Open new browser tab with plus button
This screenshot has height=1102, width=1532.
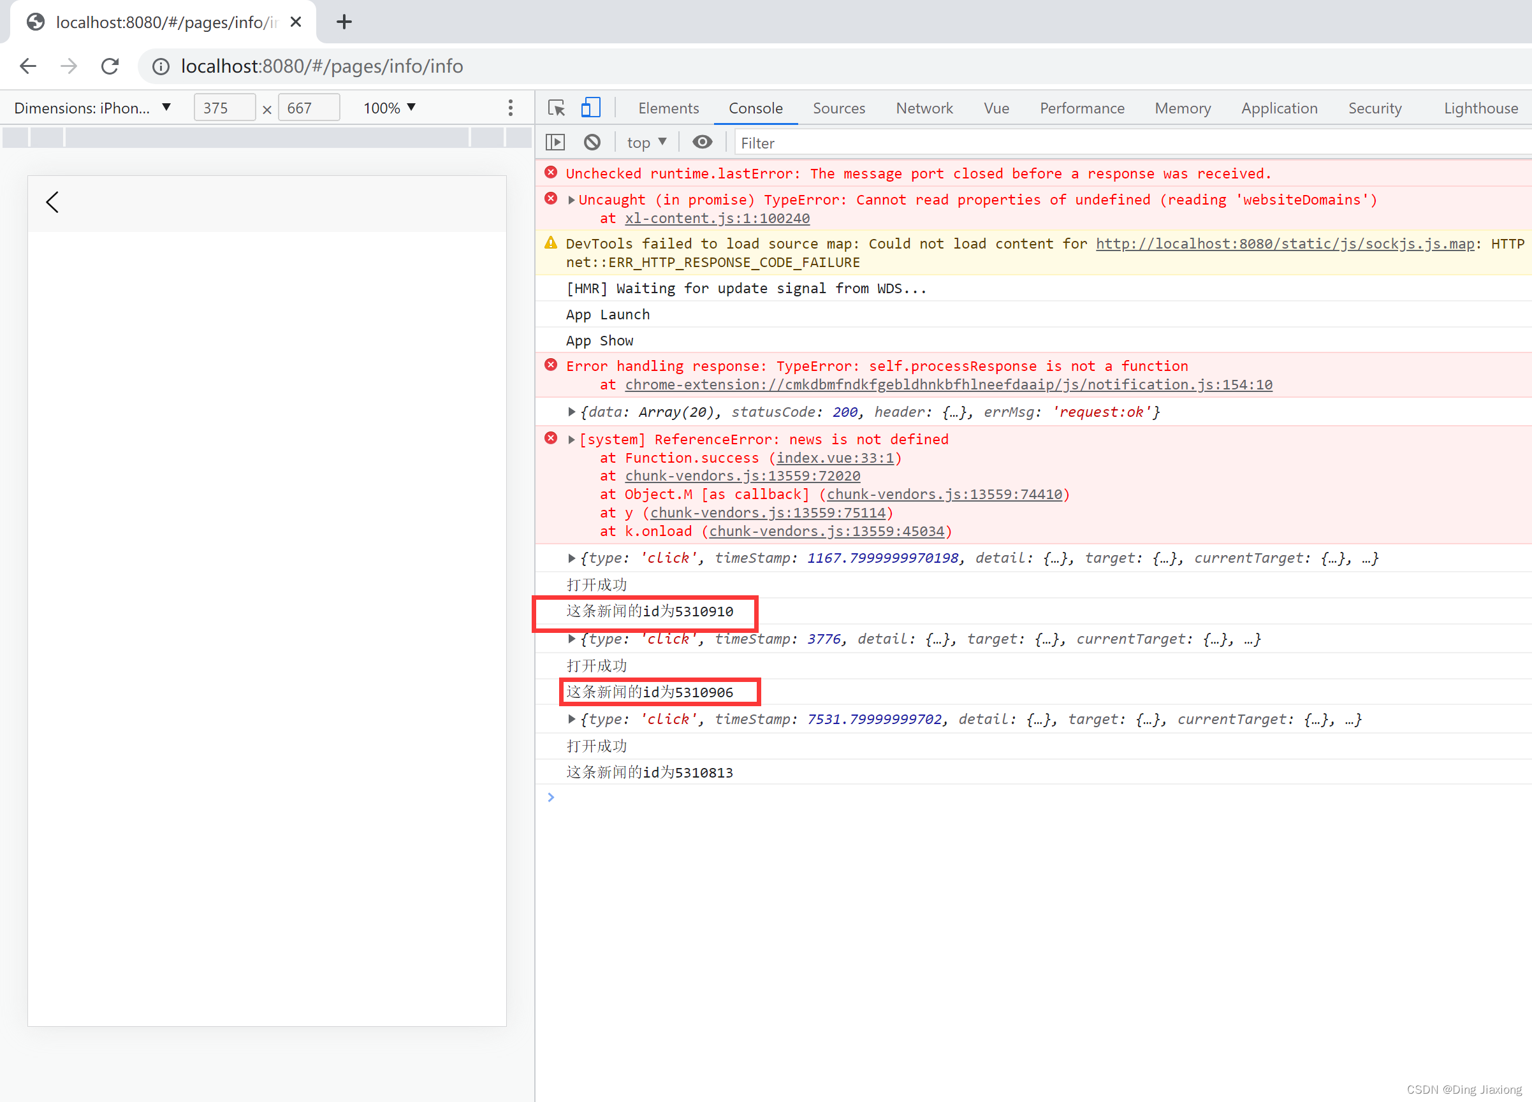pyautogui.click(x=344, y=22)
